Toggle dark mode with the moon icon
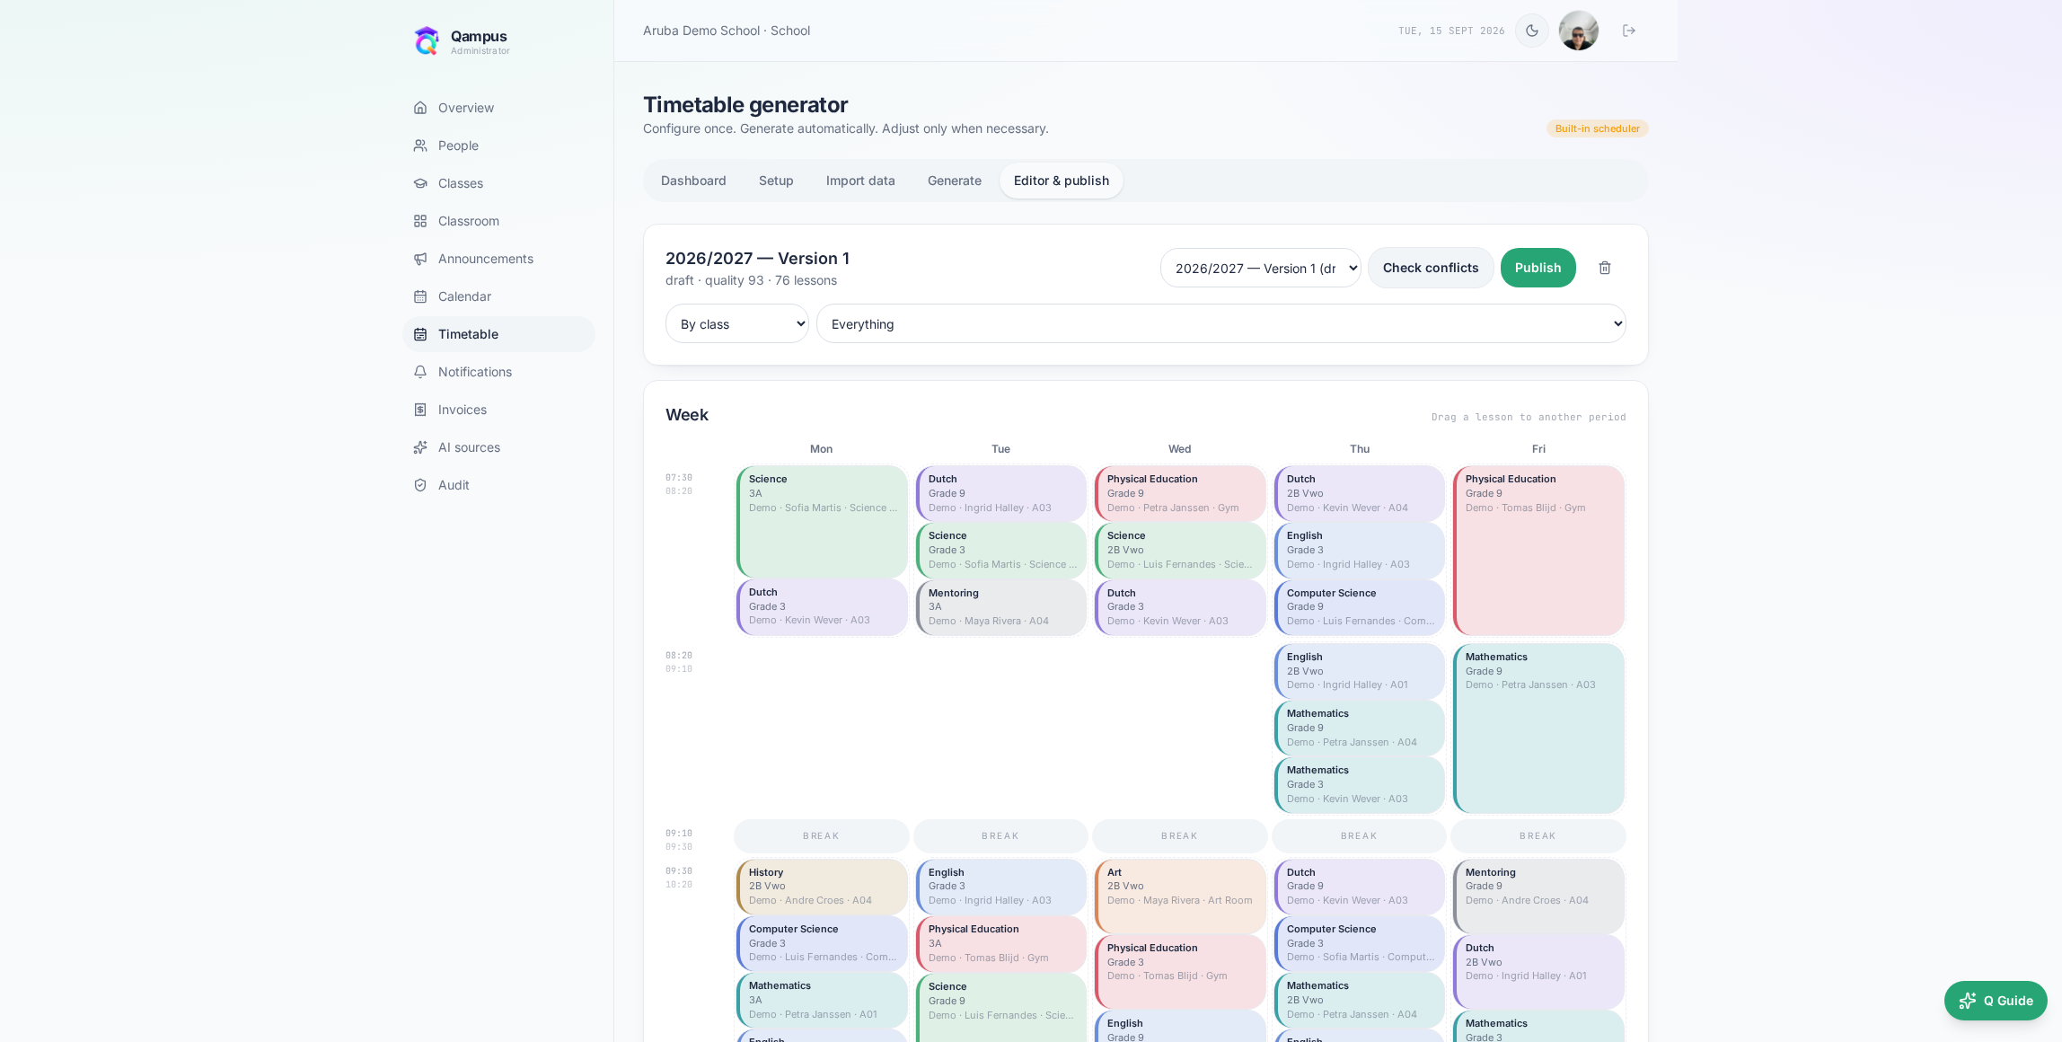 click(1532, 31)
